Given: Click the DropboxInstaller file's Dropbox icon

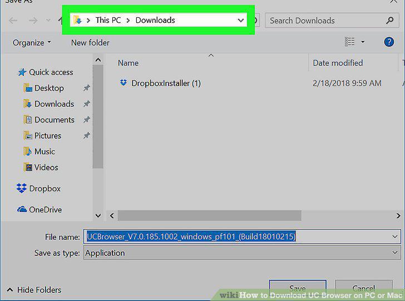Looking at the screenshot, I should coord(124,83).
